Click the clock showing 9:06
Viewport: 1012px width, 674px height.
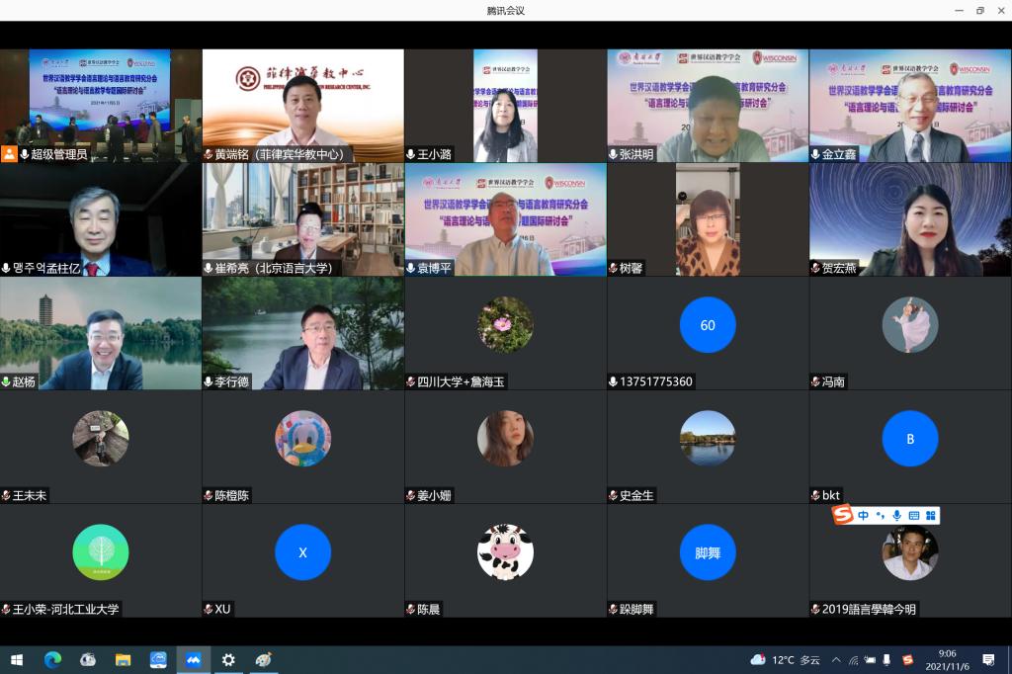click(x=947, y=659)
